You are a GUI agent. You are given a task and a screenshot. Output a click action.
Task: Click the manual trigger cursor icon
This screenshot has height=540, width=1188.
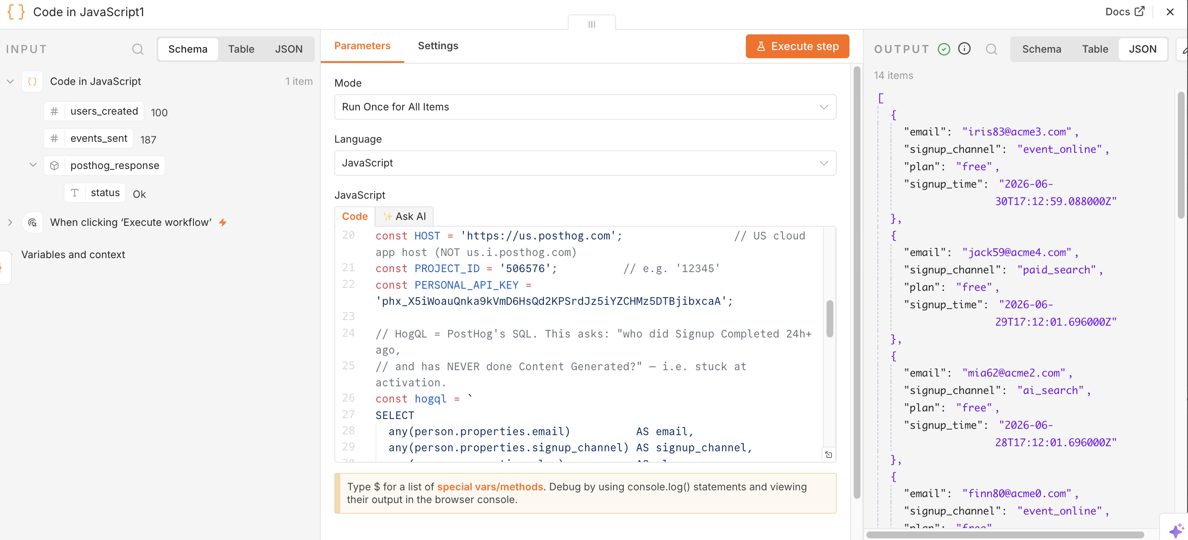[x=32, y=222]
